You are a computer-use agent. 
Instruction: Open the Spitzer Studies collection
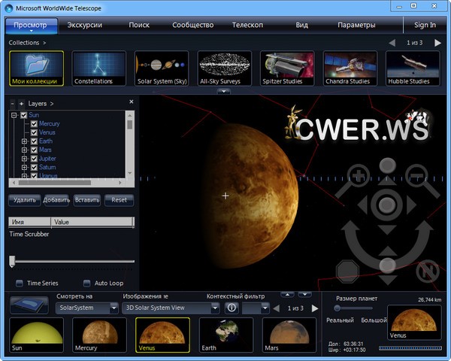click(287, 68)
